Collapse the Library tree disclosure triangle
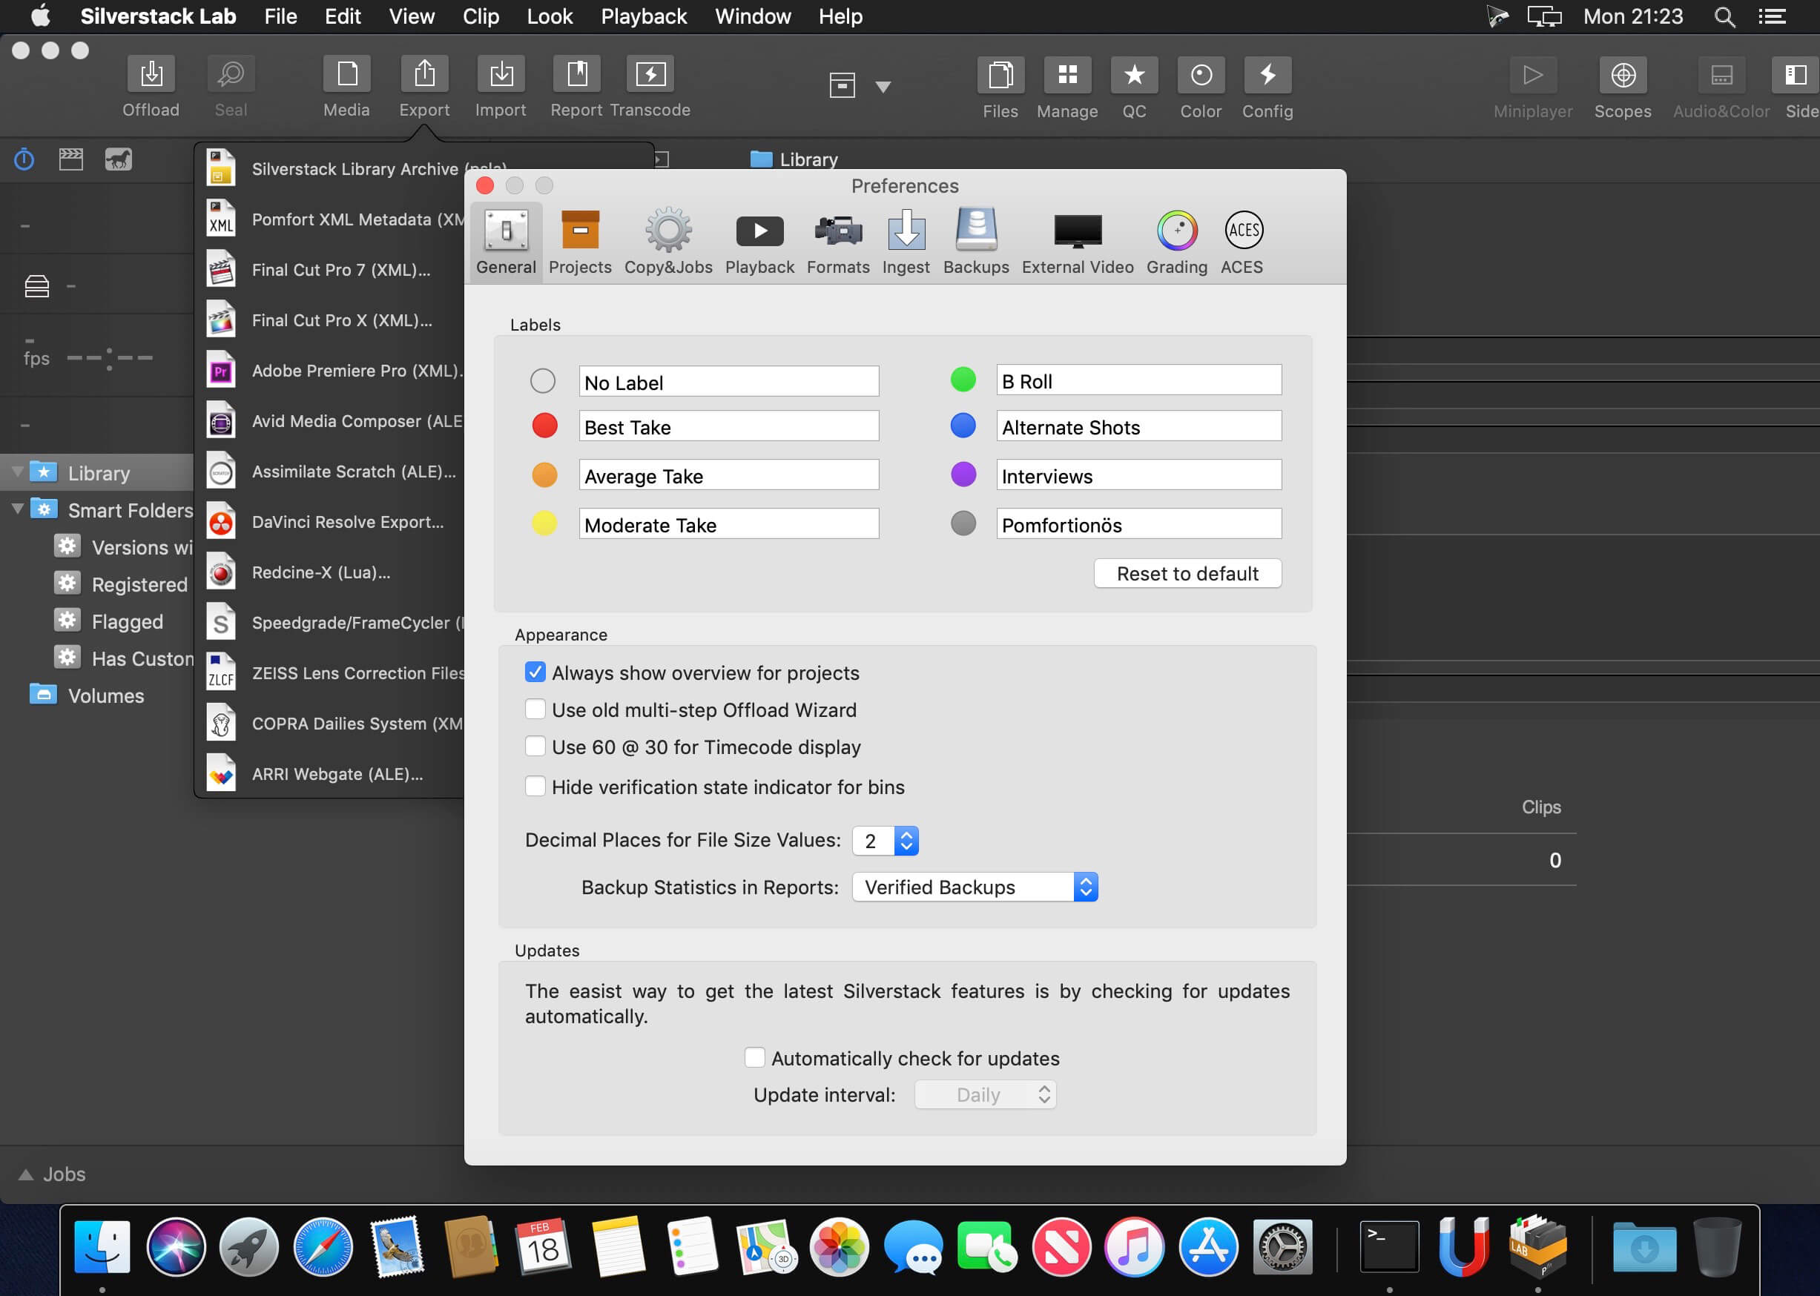The width and height of the screenshot is (1820, 1296). tap(17, 472)
